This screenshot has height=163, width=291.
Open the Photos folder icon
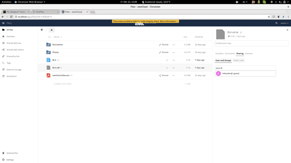48,52
